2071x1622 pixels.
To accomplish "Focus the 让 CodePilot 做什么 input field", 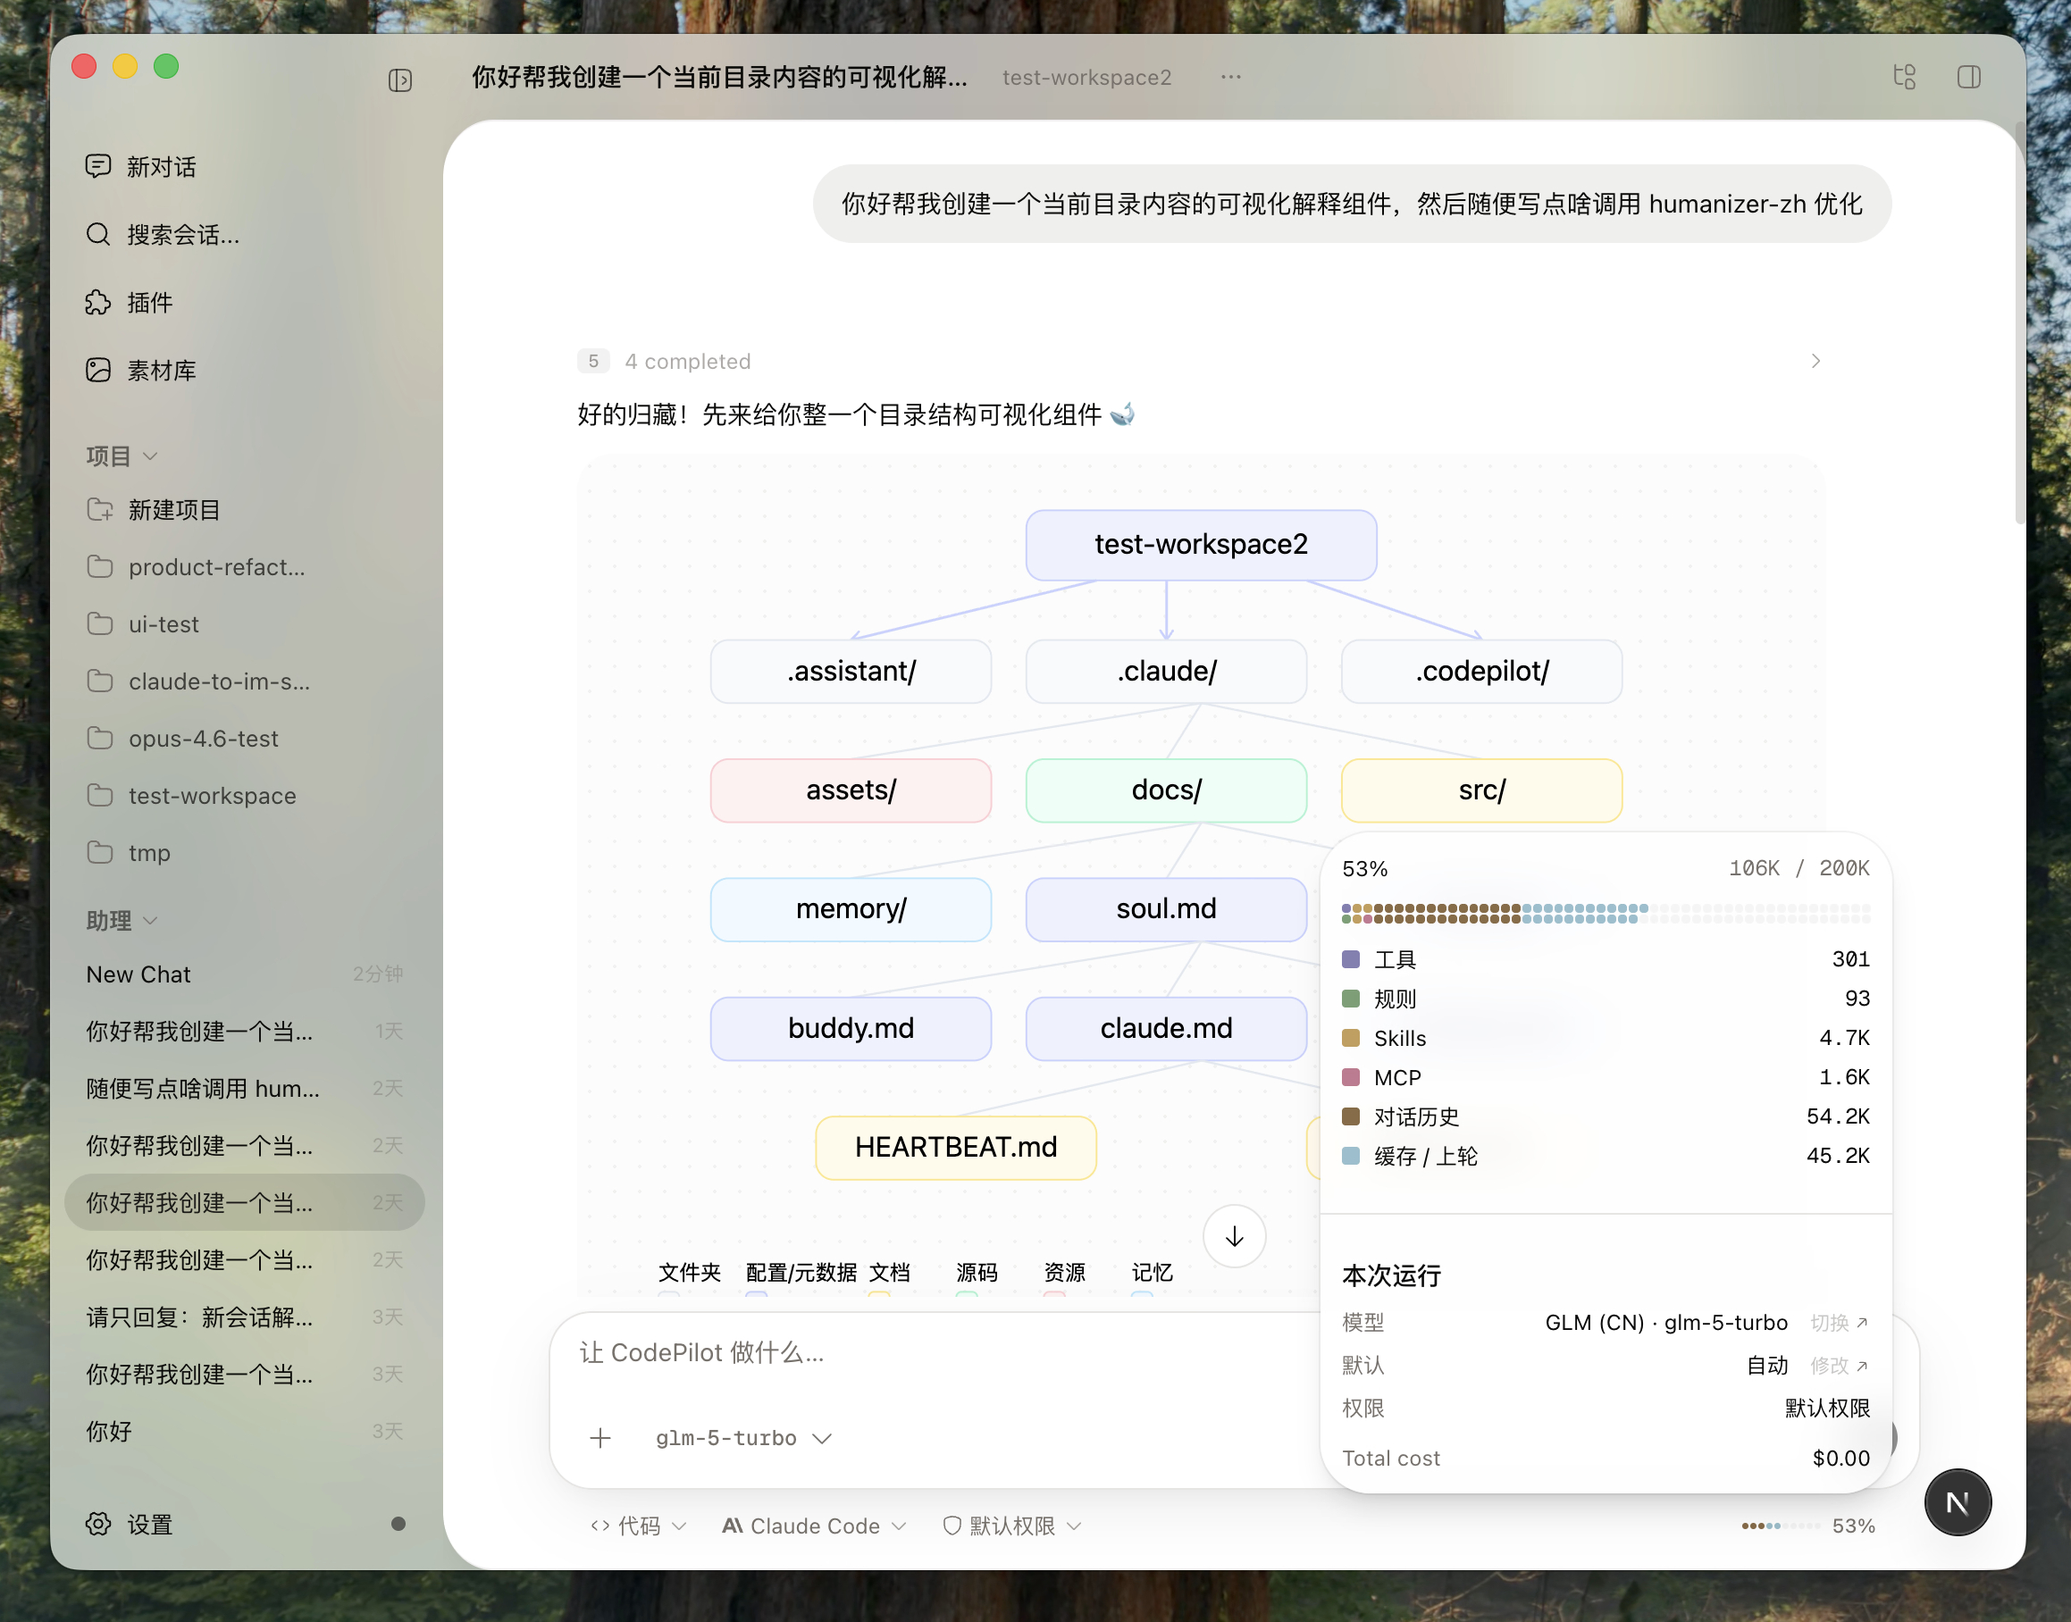I will pos(935,1352).
